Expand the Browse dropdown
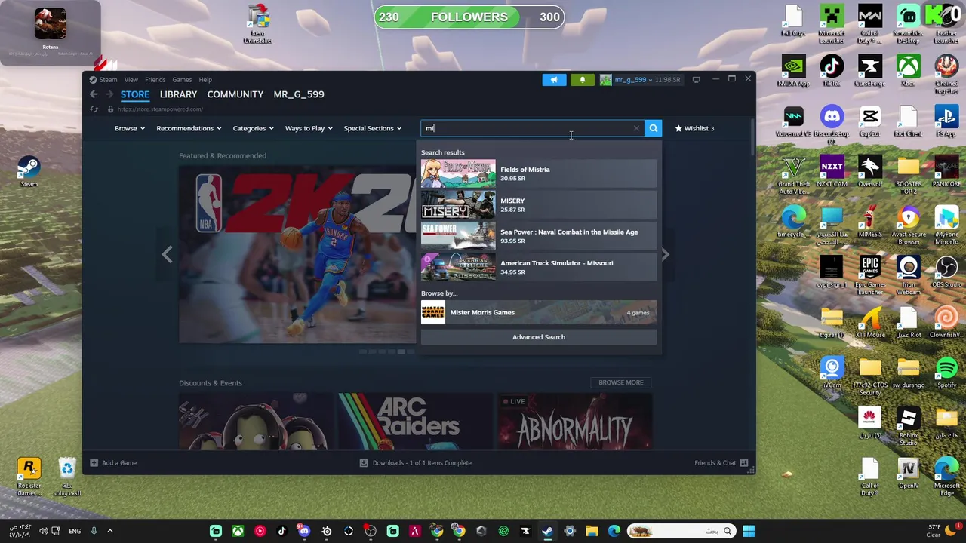966x543 pixels. [x=130, y=128]
